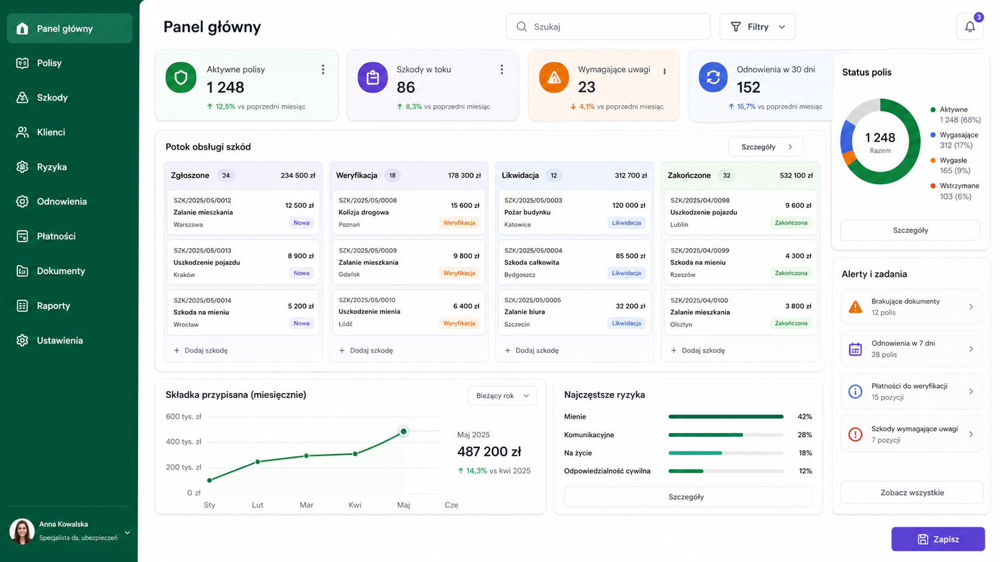Open the three-dot menu on Aktywne polisy card

[323, 70]
